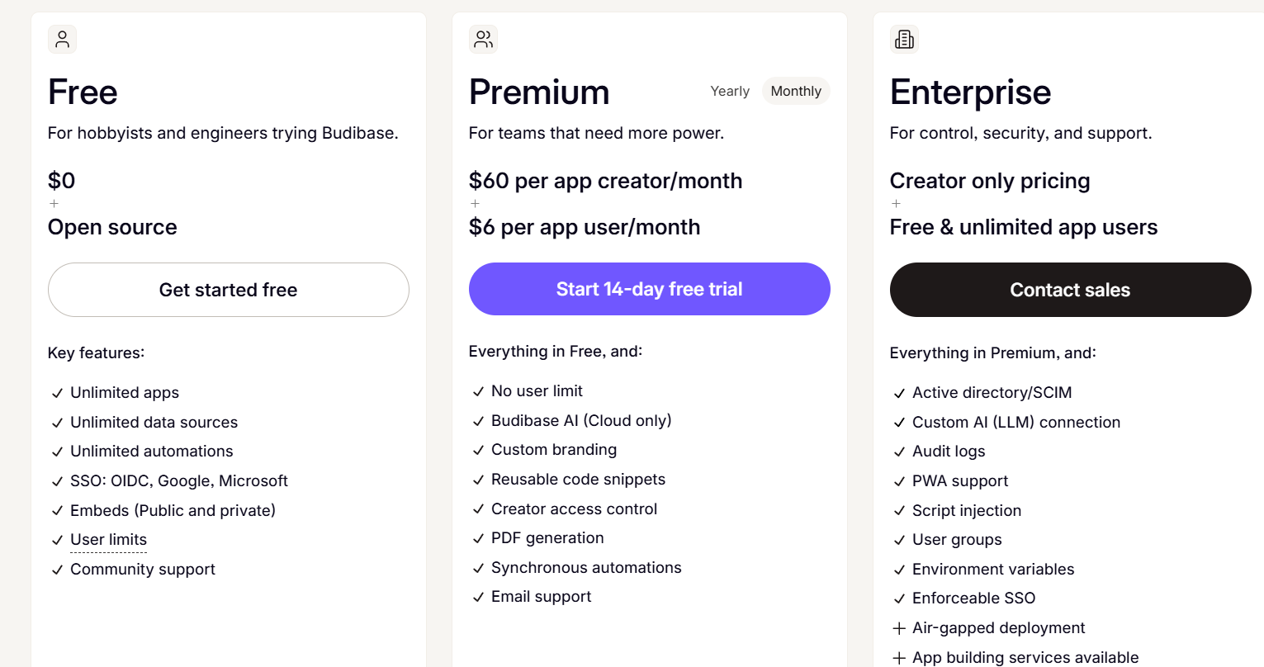Click the Custom AI (LLM) connection item

(1015, 423)
